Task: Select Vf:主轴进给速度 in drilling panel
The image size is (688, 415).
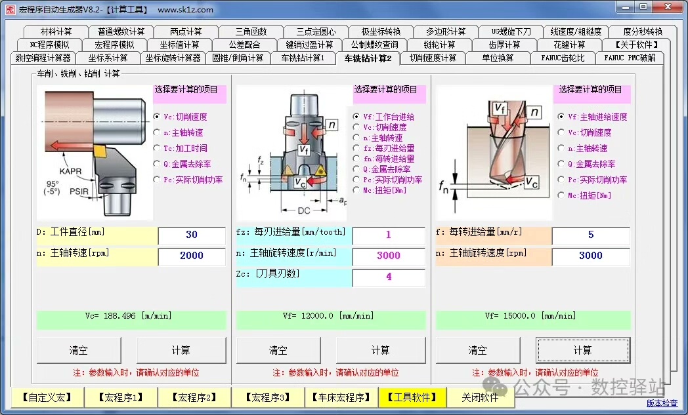Action: [x=592, y=117]
